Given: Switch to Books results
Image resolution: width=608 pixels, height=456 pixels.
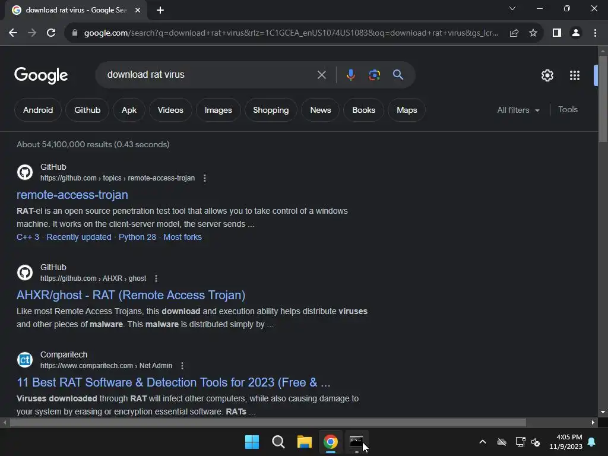Looking at the screenshot, I should tap(364, 110).
